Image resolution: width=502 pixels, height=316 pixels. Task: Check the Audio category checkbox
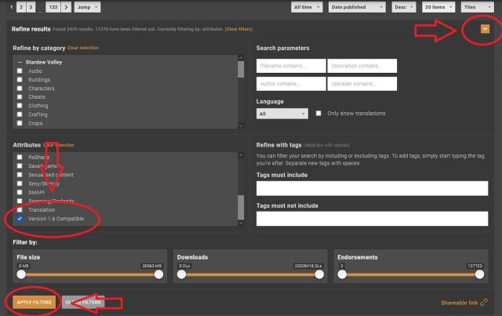[20, 71]
